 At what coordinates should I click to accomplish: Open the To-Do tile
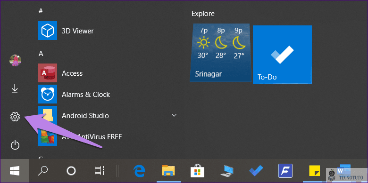(282, 55)
